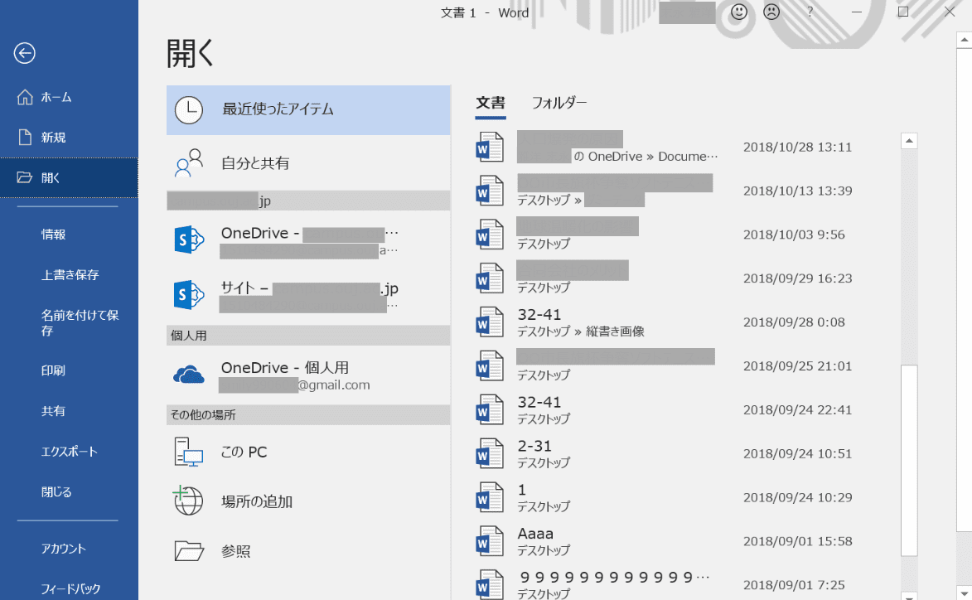Open the 99999999 document

[x=684, y=584]
